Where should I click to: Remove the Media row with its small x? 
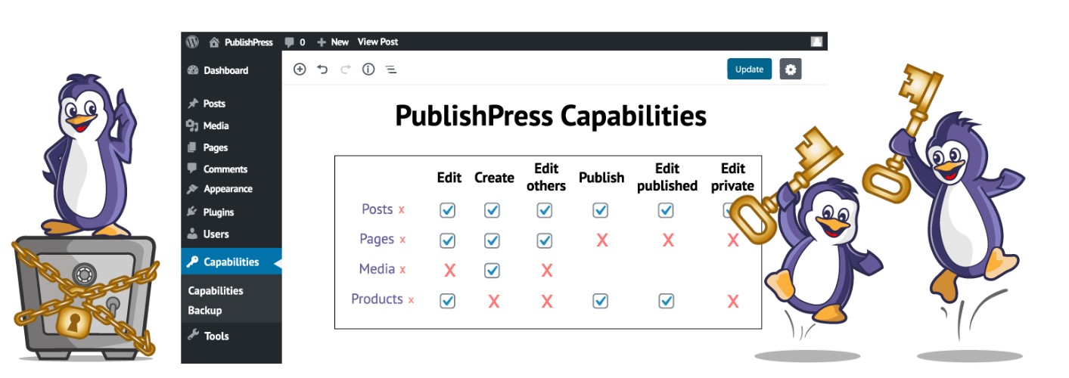click(x=402, y=270)
